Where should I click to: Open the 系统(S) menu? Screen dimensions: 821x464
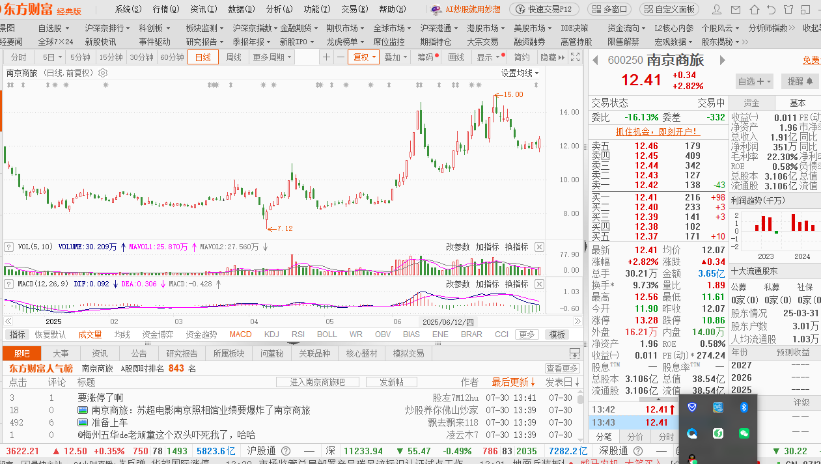pos(128,9)
